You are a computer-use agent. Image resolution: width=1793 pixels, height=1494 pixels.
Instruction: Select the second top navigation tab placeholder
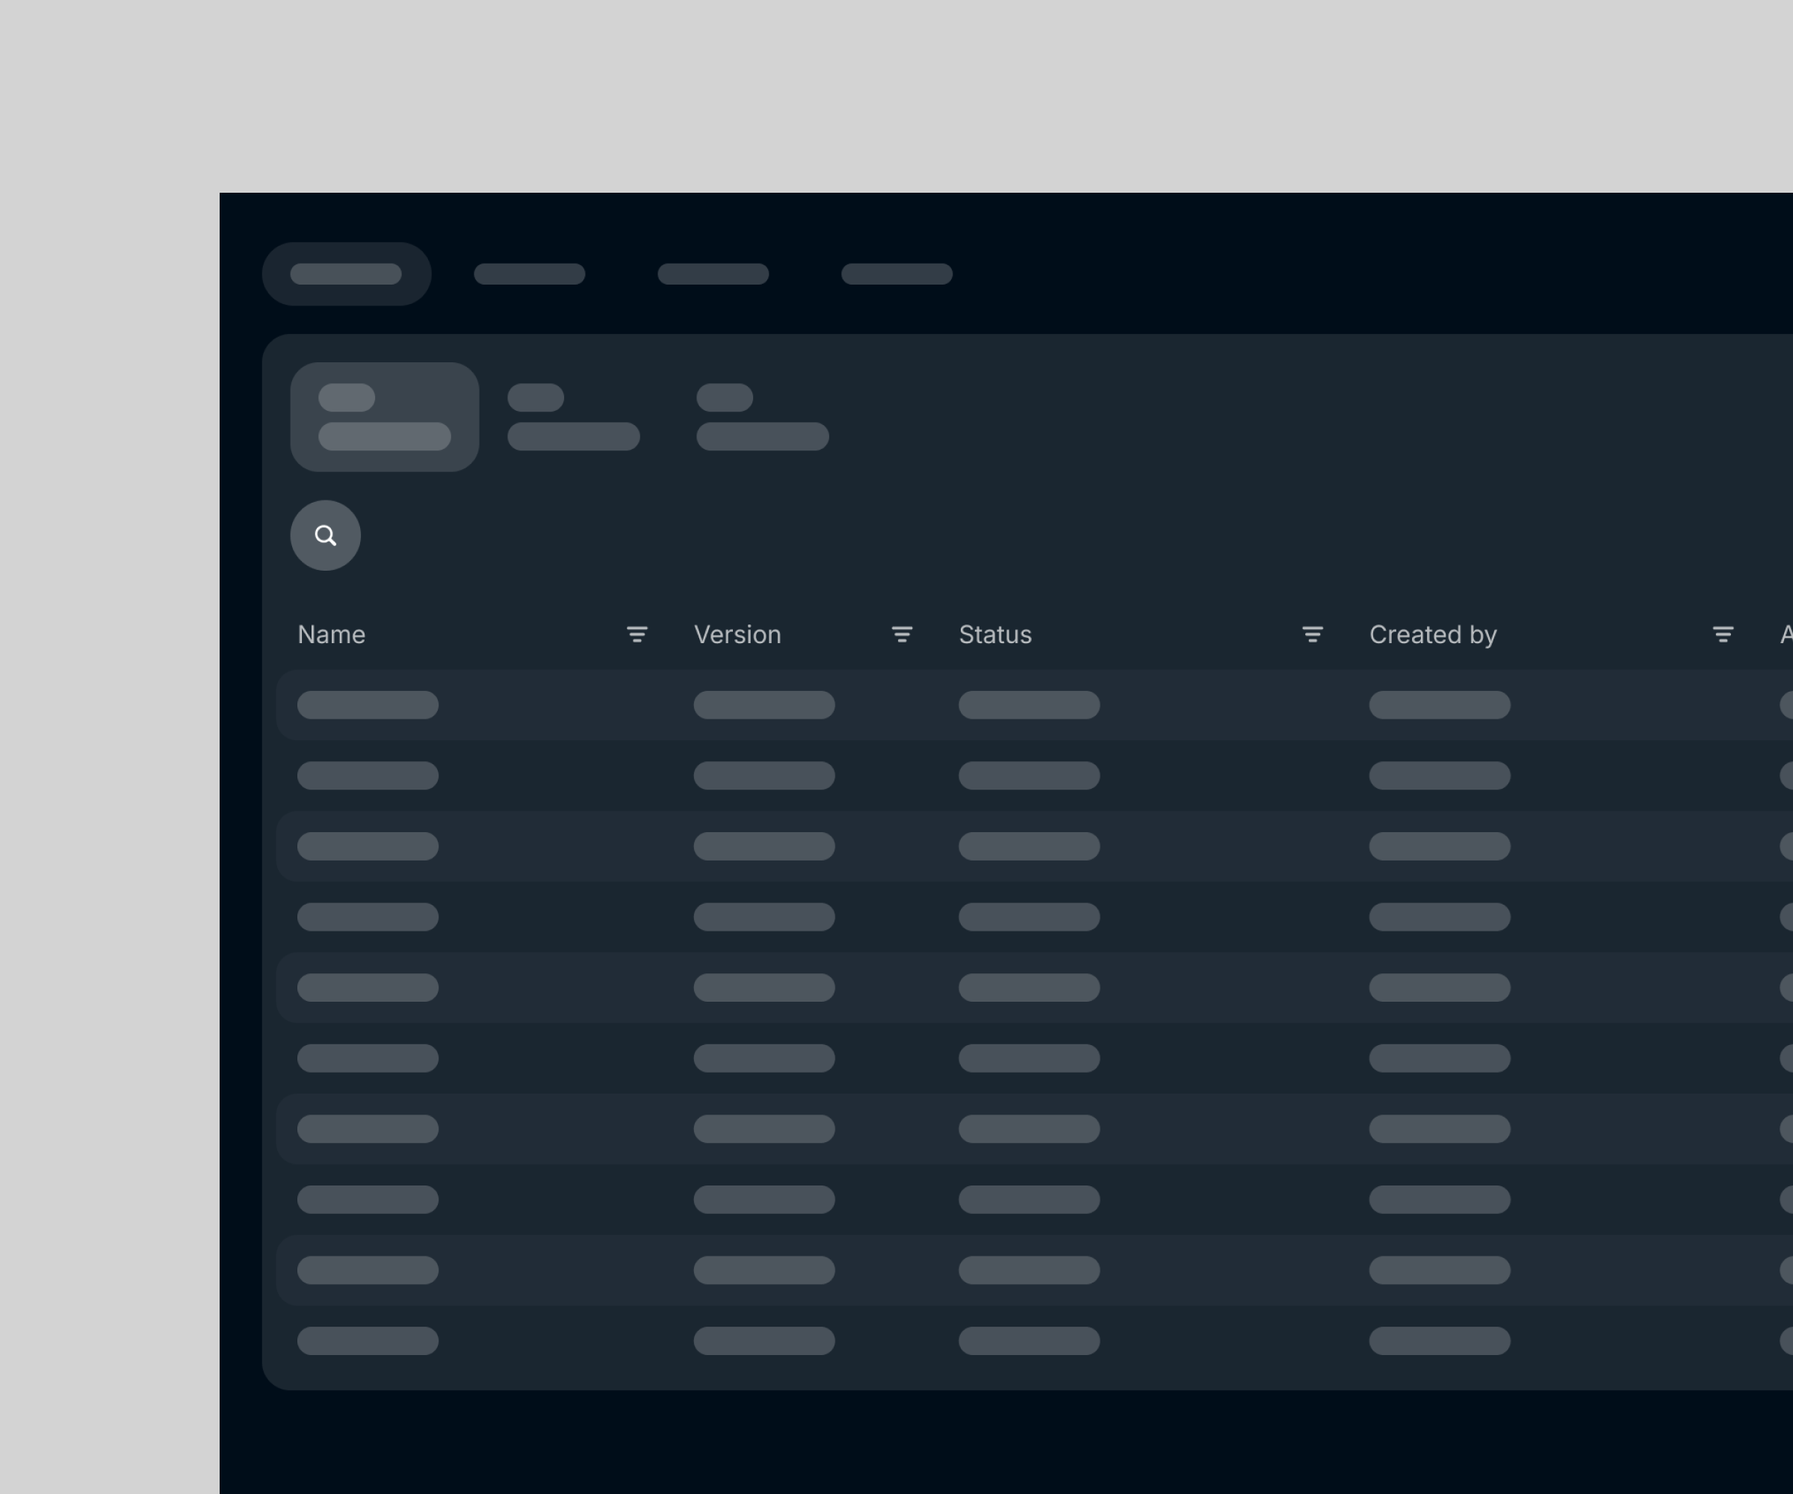coord(530,274)
